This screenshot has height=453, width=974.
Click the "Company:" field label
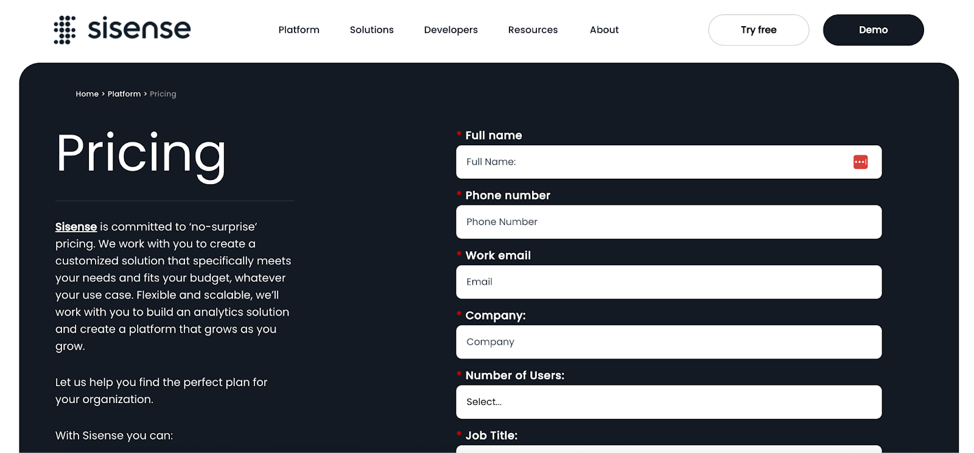coord(496,316)
